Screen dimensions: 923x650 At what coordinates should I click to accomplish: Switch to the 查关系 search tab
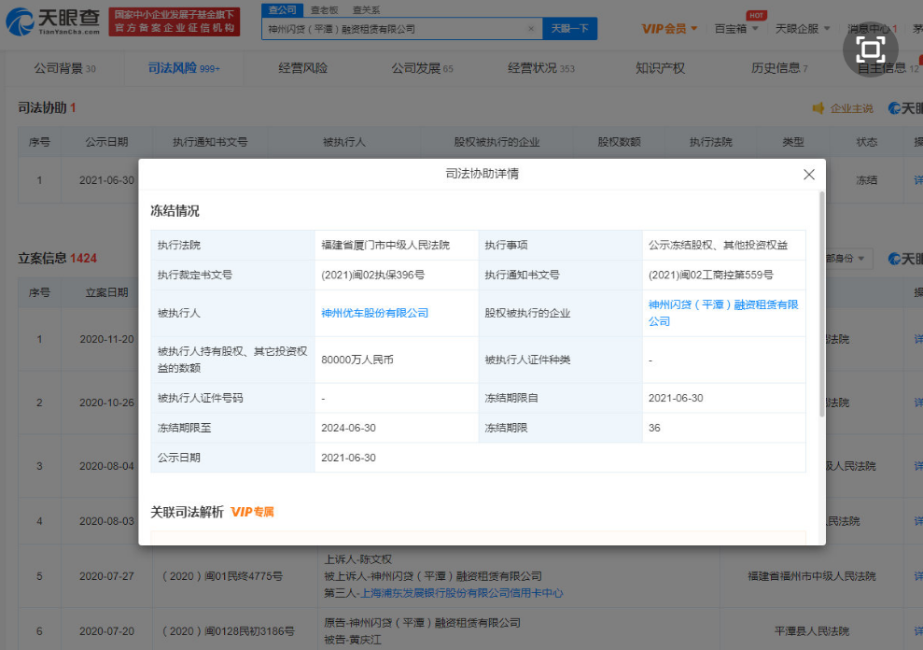366,10
